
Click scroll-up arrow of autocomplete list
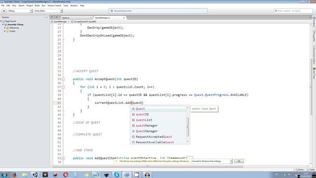click(x=188, y=108)
